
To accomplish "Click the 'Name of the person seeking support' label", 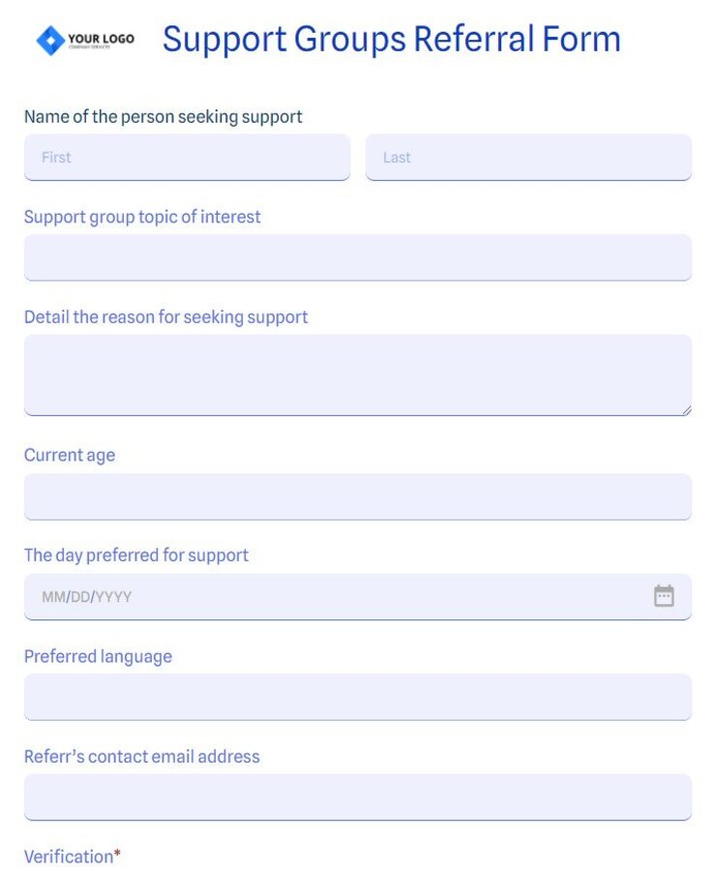I will [x=163, y=116].
